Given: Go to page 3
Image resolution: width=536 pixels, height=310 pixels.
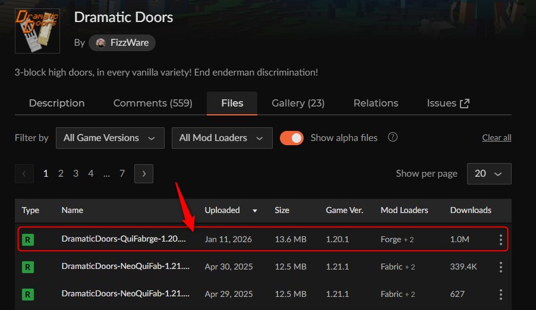Looking at the screenshot, I should coord(75,174).
